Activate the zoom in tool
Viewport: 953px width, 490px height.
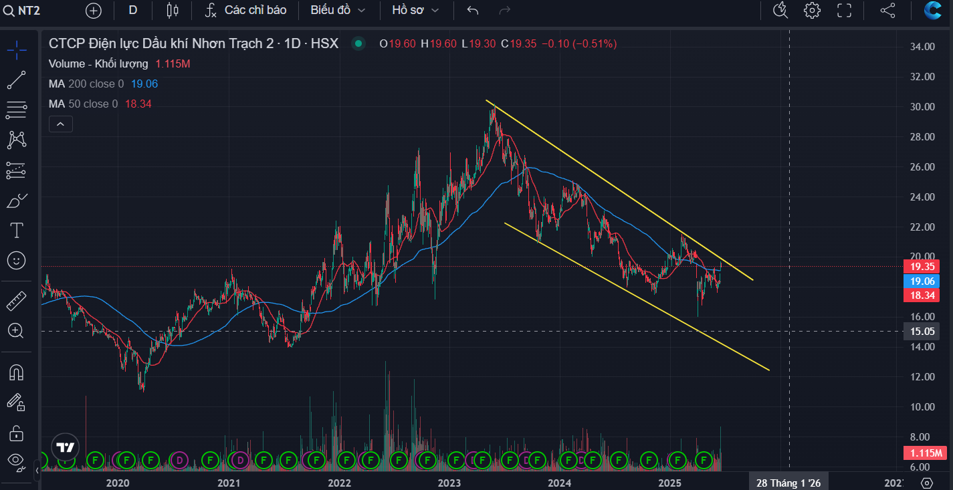coord(17,330)
